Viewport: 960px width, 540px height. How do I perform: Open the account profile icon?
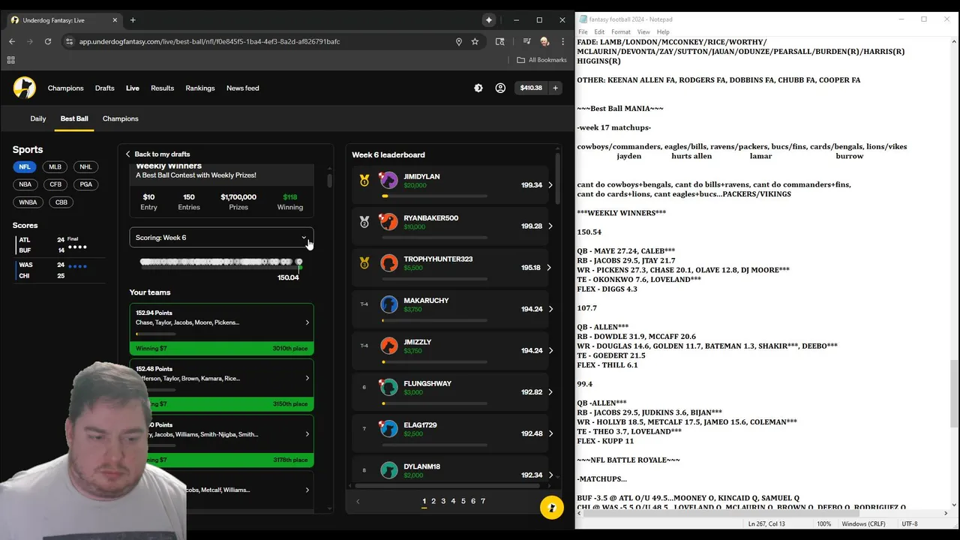point(500,88)
